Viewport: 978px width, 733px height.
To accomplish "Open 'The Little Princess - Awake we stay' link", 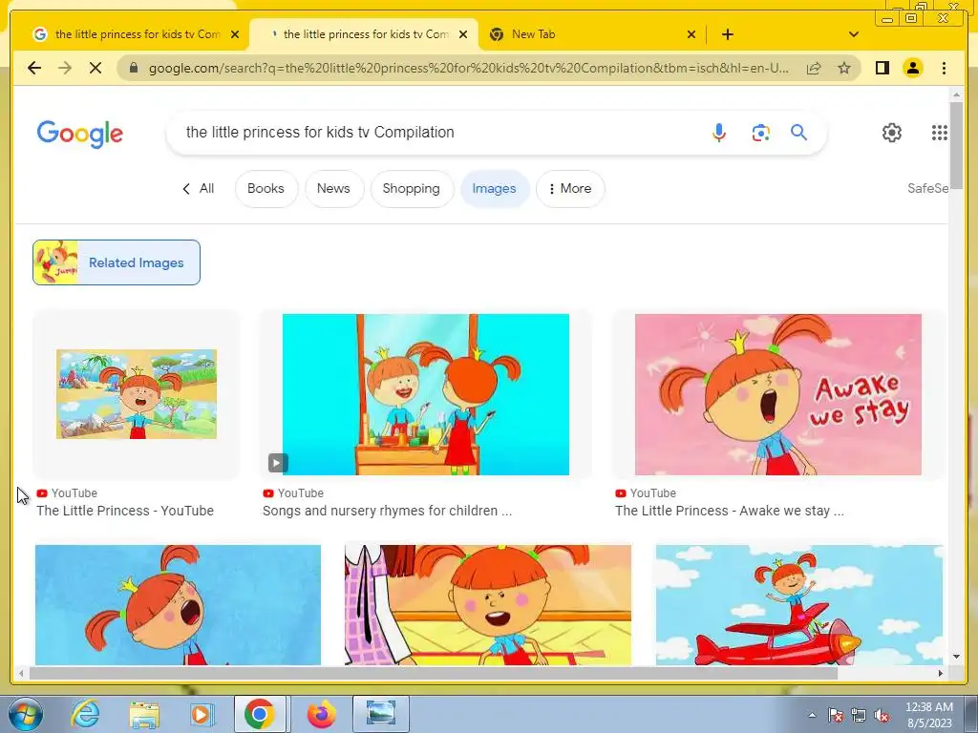I will (729, 511).
